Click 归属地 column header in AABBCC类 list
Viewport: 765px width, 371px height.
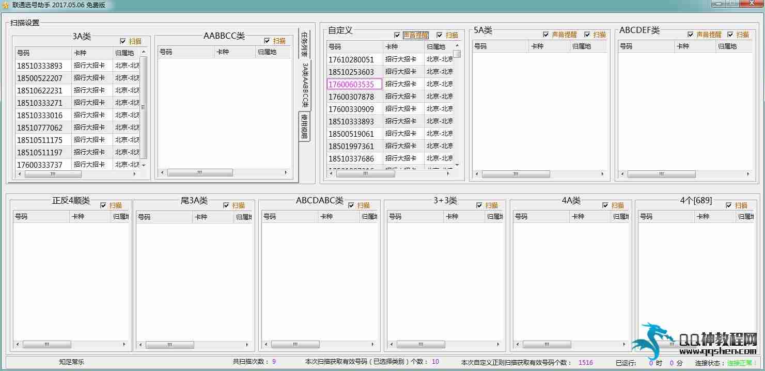(274, 52)
